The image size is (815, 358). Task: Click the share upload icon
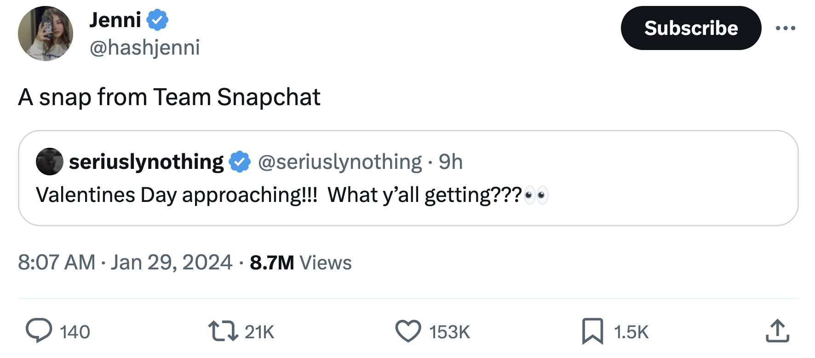pyautogui.click(x=777, y=331)
